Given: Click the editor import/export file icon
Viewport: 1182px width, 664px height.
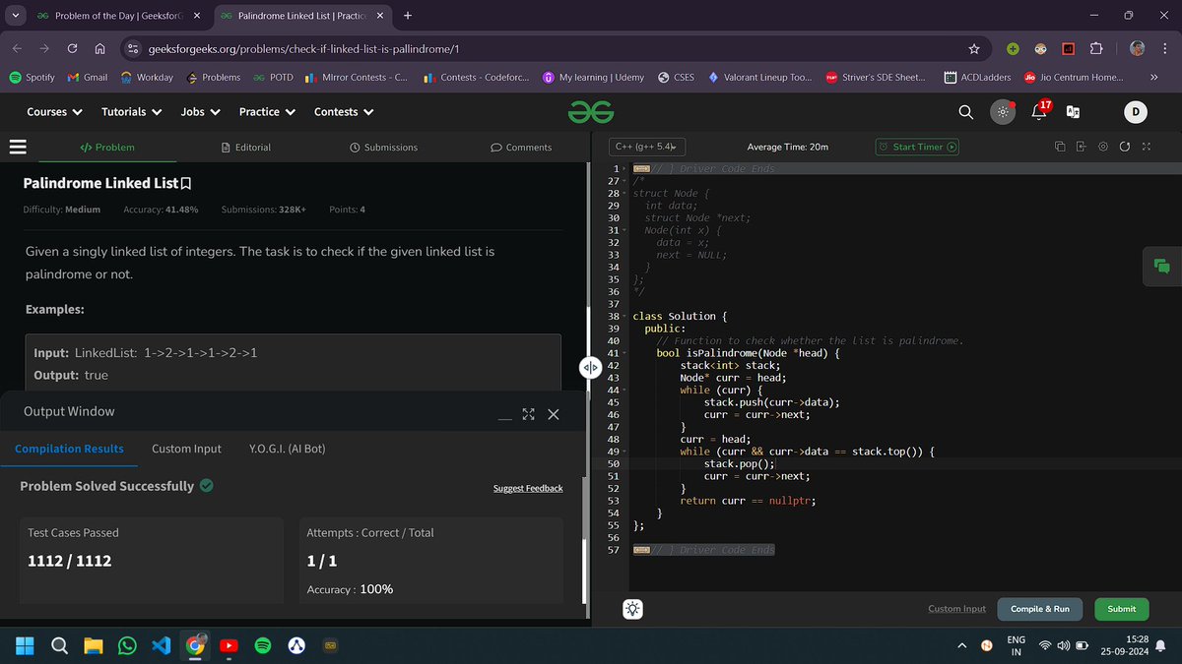Looking at the screenshot, I should coord(1081,147).
